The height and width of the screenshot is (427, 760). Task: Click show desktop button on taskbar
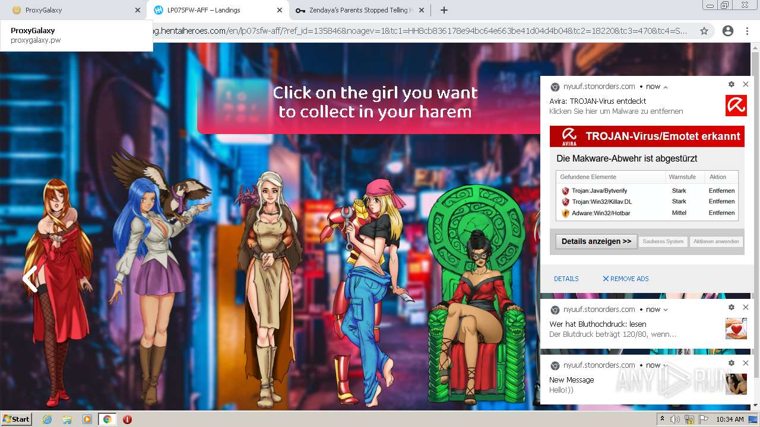[753, 419]
